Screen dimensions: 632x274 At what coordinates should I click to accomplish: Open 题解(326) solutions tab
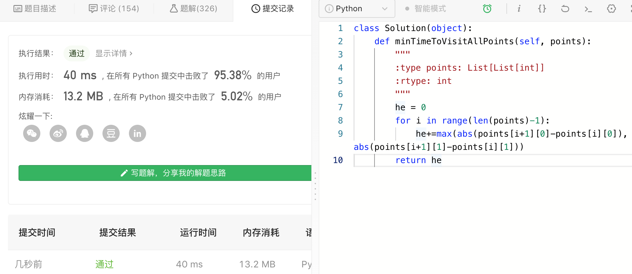point(194,9)
